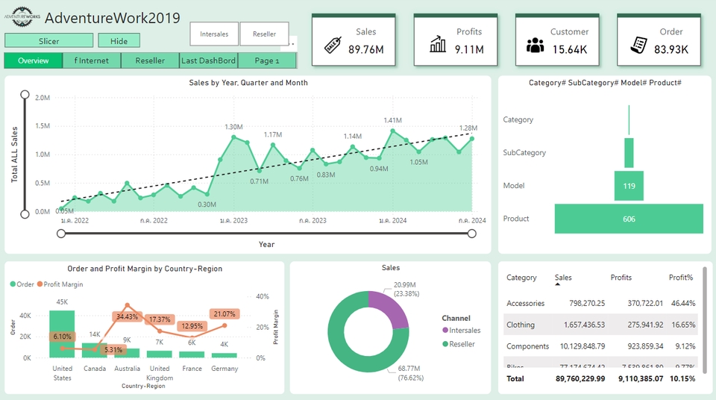The image size is (716, 400).
Task: Click the Order receipt icon
Action: point(638,45)
